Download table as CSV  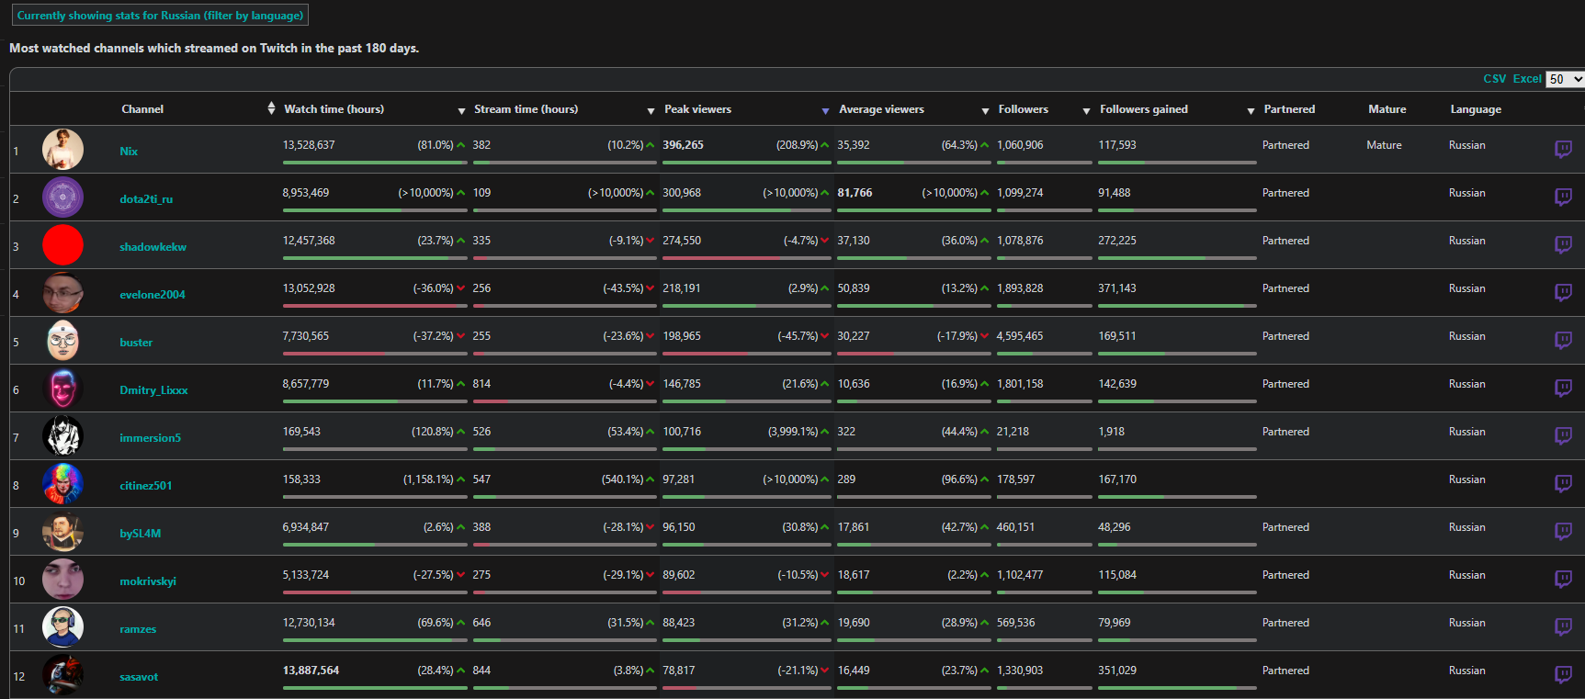point(1495,79)
